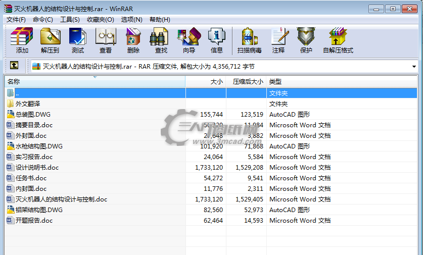
Task: Open the 注释 (Comment) toolbar icon
Action: click(x=279, y=36)
